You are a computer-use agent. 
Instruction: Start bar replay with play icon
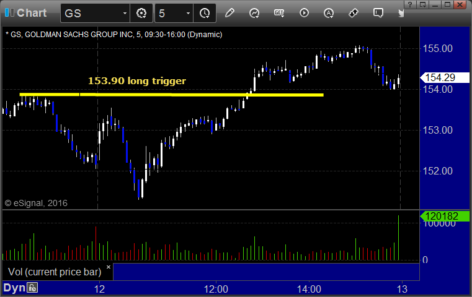coord(304,13)
